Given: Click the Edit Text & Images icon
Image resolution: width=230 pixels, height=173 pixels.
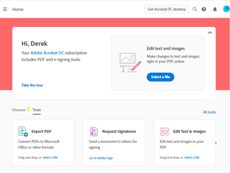Looking at the screenshot, I should [x=164, y=131].
